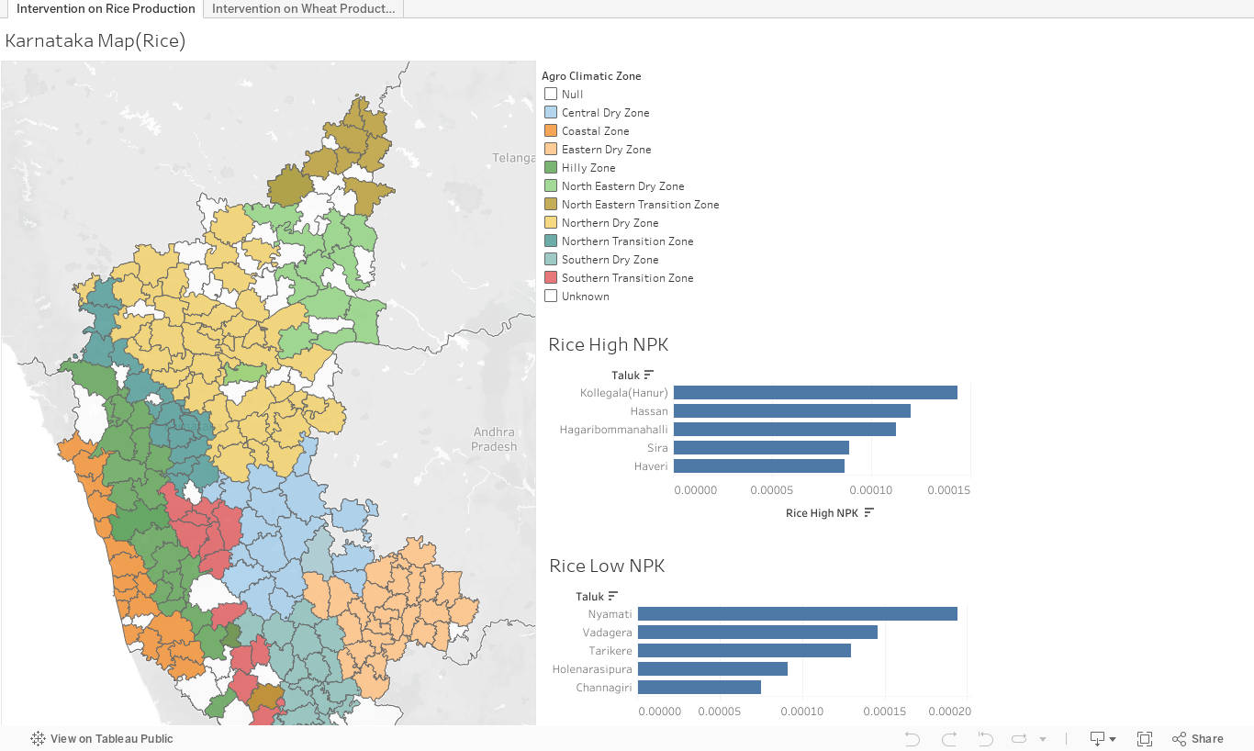Select Coastal Zone legend swatch
The image size is (1254, 751).
(551, 130)
